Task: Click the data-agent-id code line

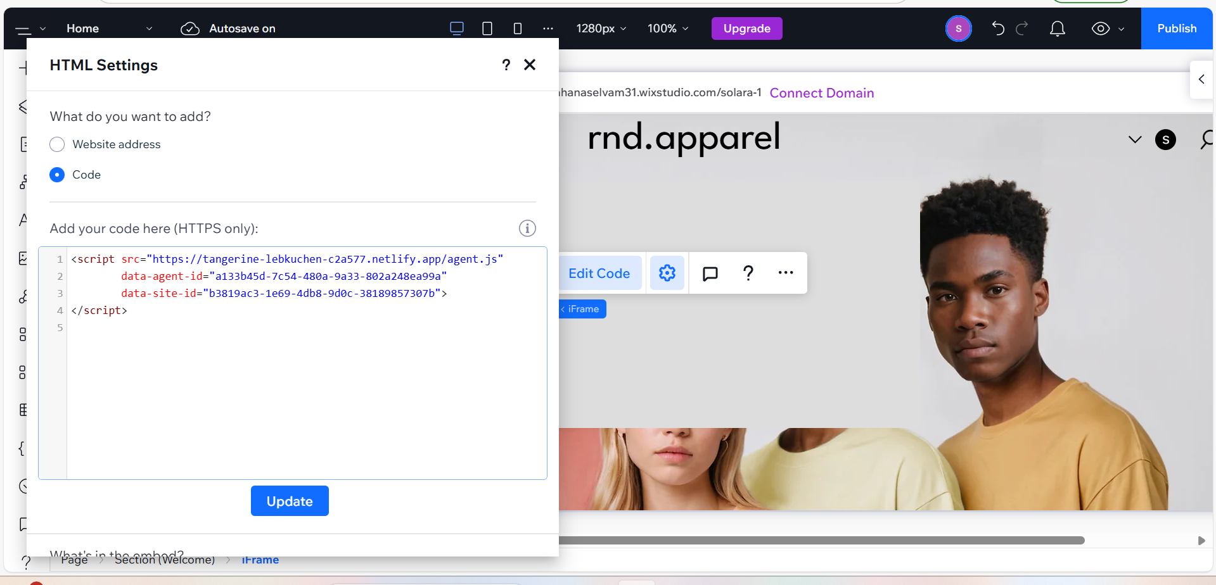Action: [284, 276]
